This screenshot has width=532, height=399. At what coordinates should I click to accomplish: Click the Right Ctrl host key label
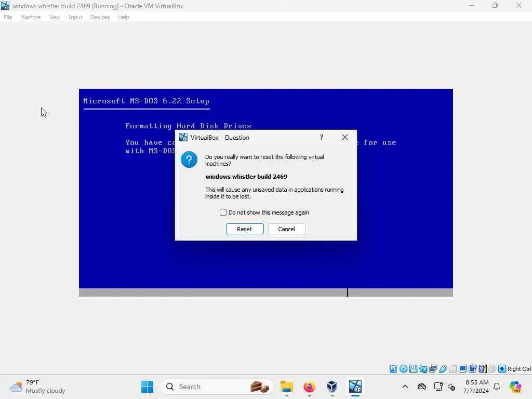(519, 369)
